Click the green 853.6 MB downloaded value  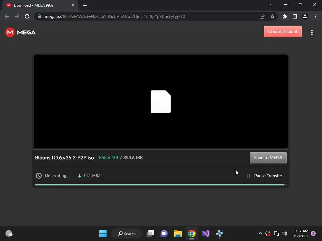[108, 158]
